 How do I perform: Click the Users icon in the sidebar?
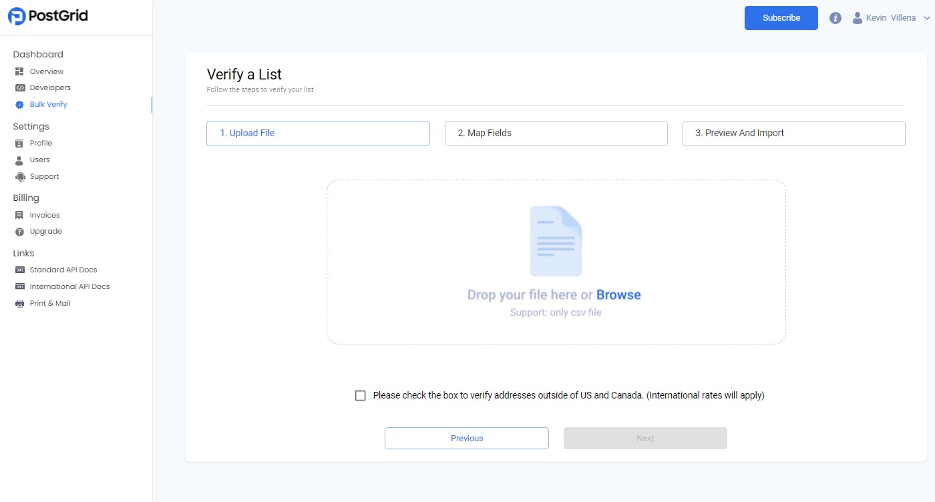coord(19,160)
